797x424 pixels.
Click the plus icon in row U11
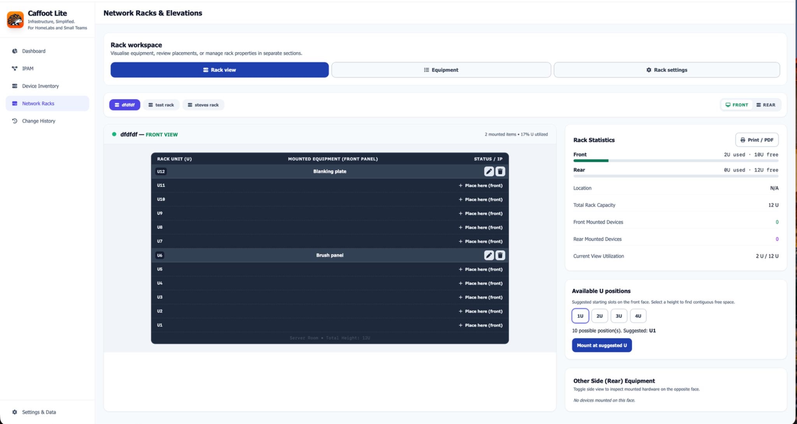(460, 186)
